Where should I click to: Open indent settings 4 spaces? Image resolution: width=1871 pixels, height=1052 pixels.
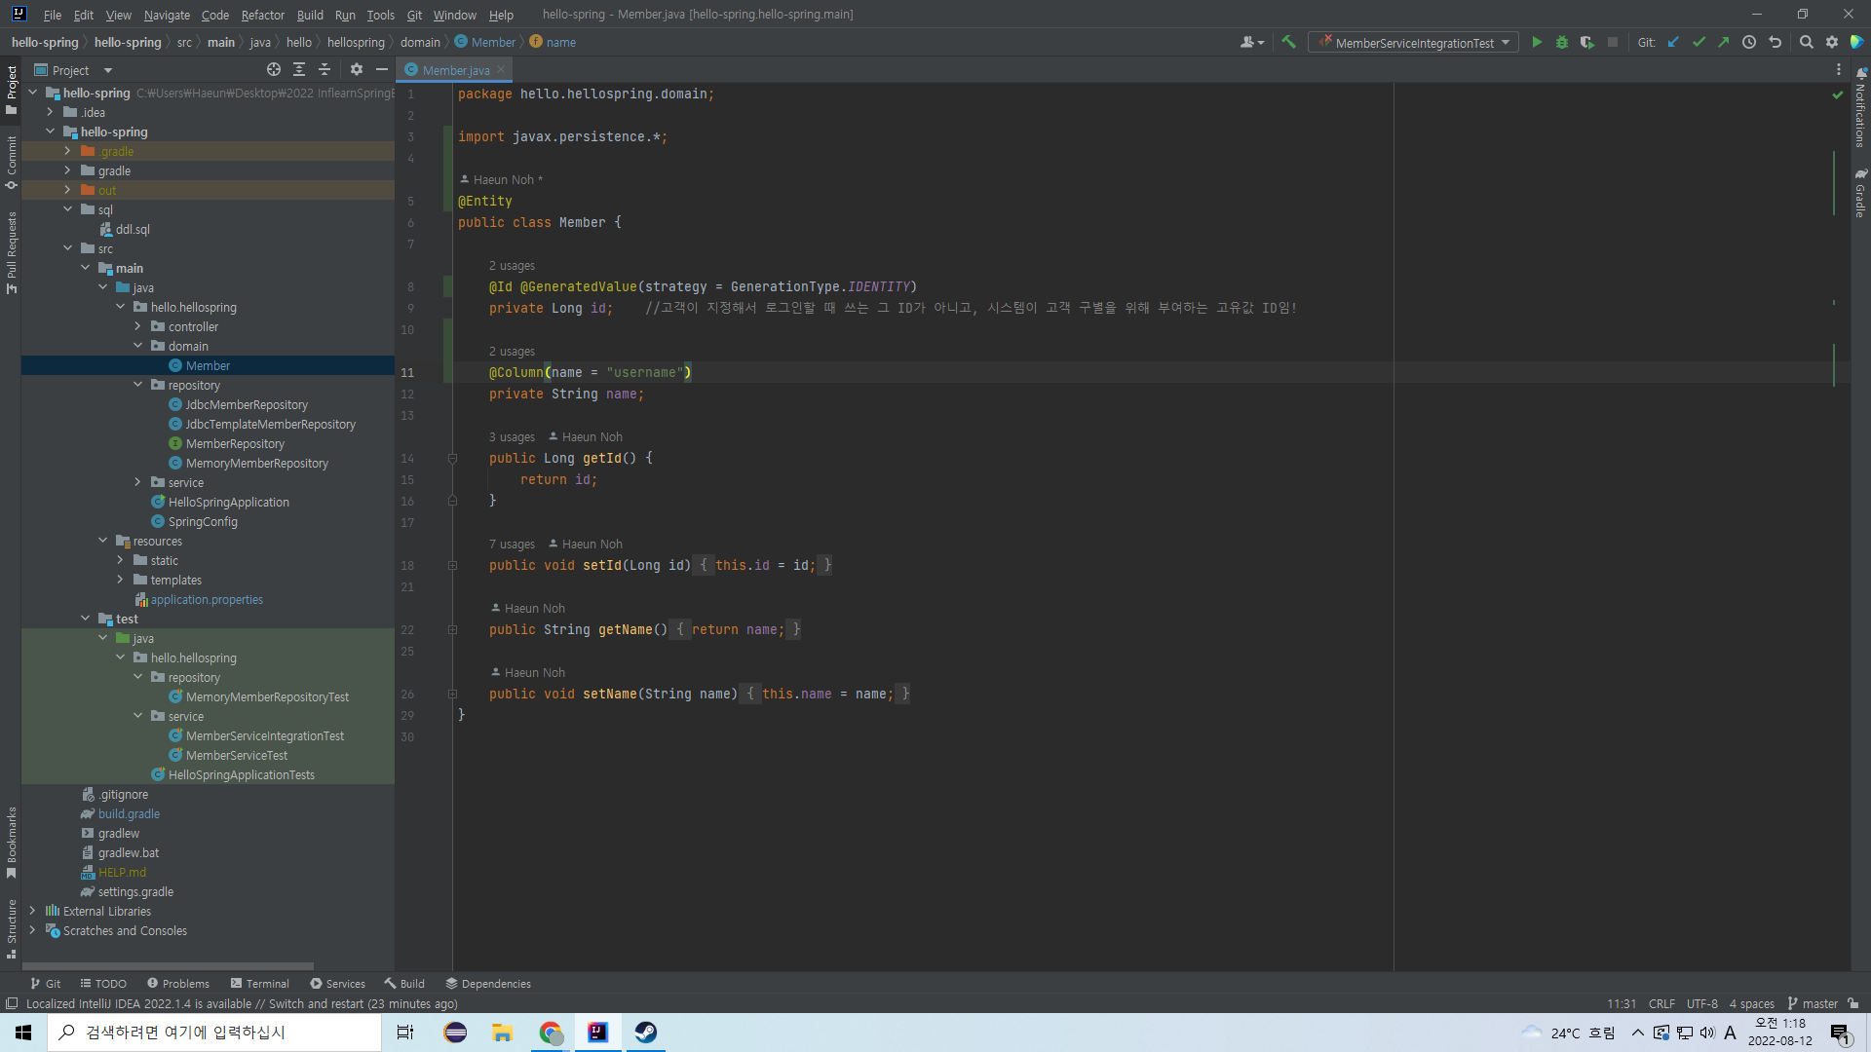click(x=1751, y=1003)
